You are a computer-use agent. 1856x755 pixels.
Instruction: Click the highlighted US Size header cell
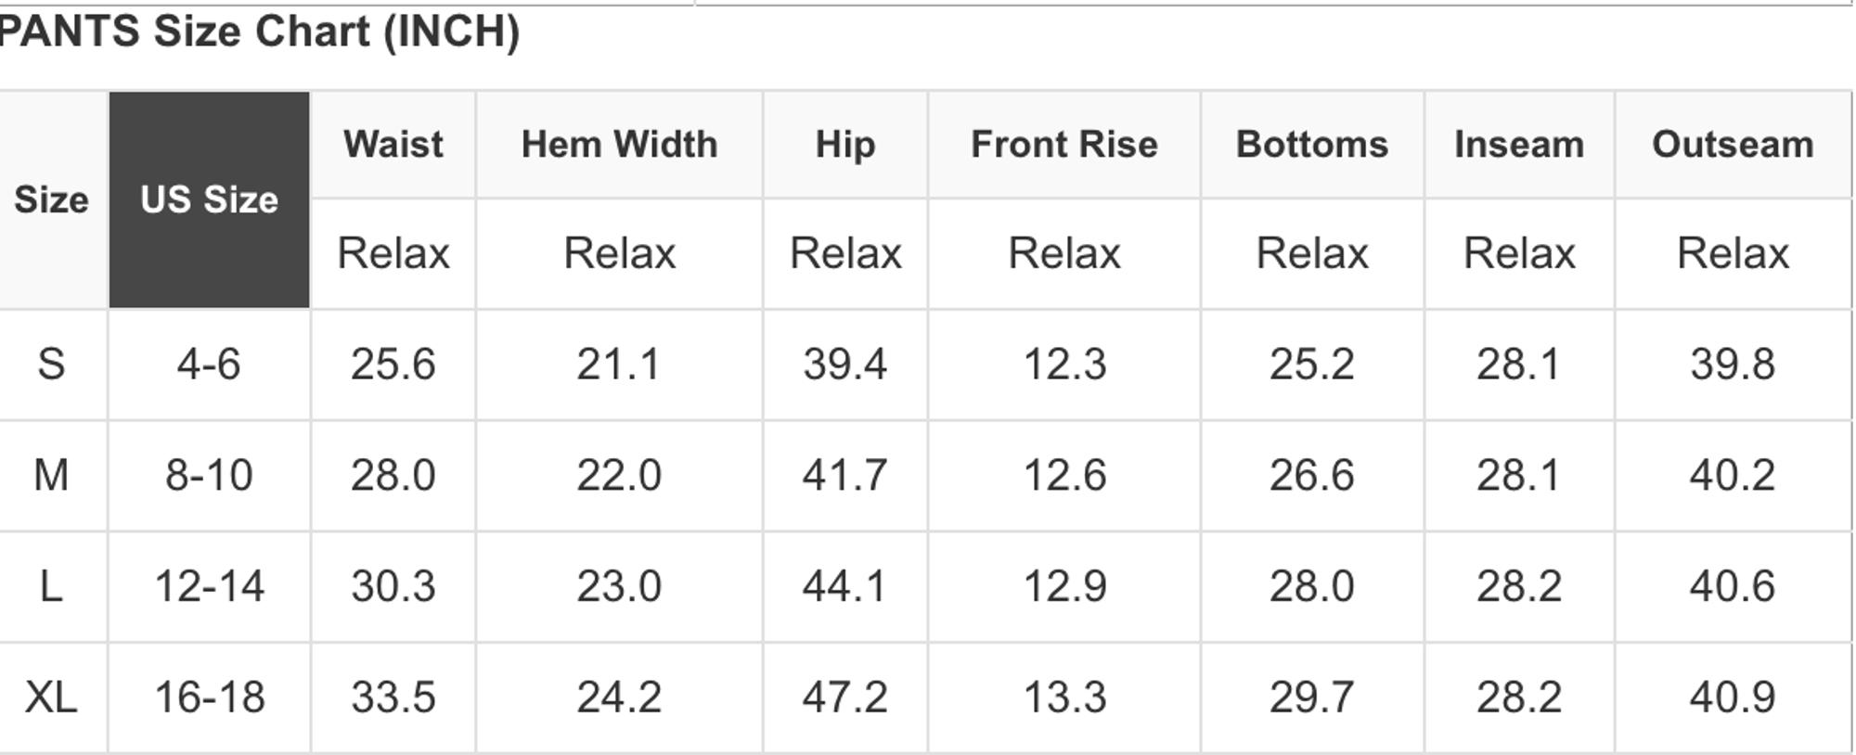pos(209,199)
